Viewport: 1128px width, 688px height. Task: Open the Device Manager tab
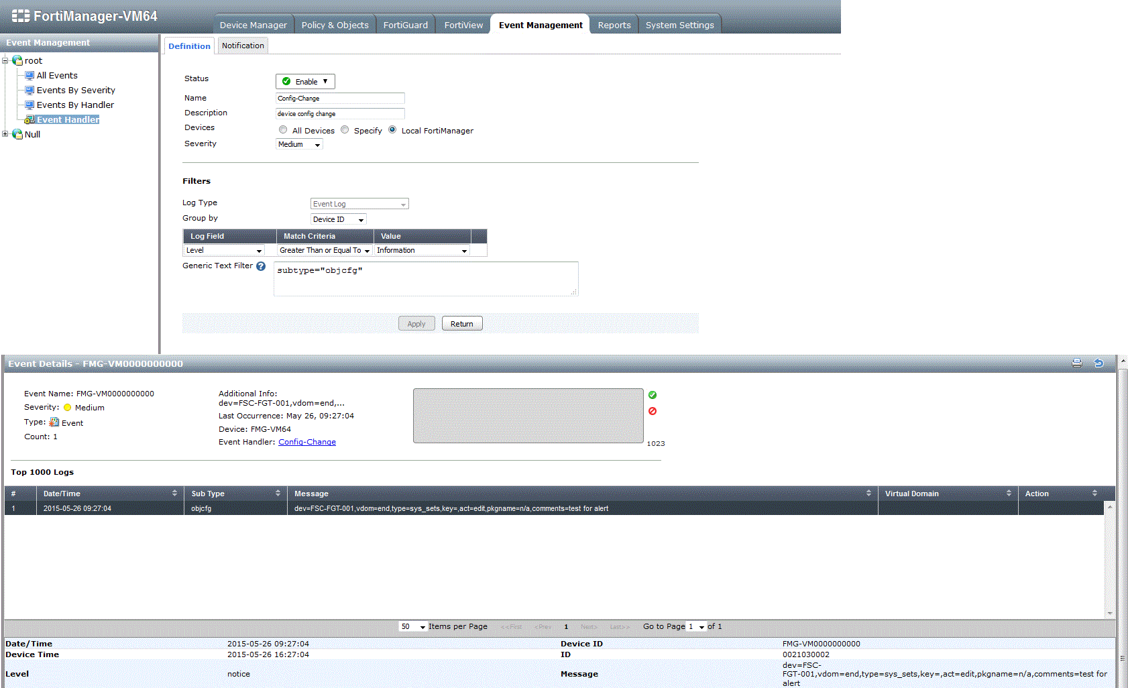(x=253, y=25)
